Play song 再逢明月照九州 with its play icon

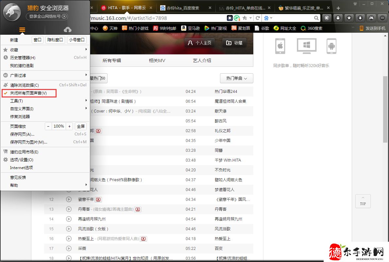(x=69, y=219)
